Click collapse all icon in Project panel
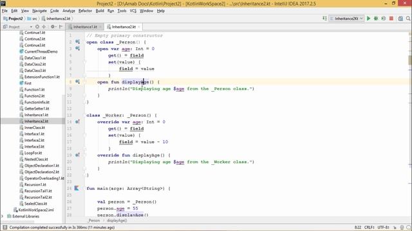Image resolution: width=412 pixels, height=231 pixels. tap(44, 27)
